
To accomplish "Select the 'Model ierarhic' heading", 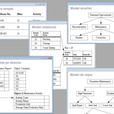I will (81, 8).
